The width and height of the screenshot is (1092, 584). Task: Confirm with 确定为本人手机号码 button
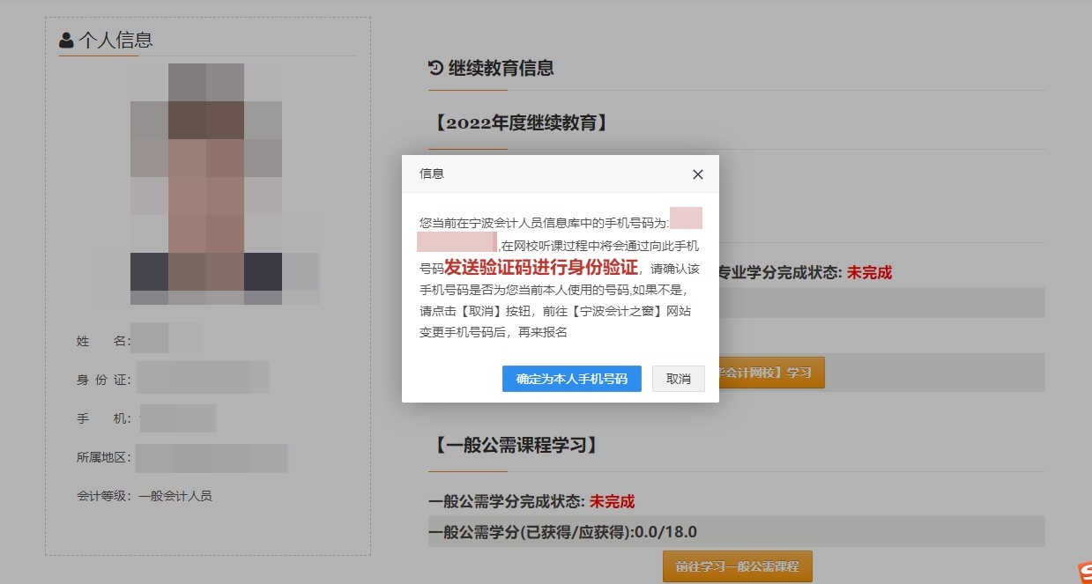pos(572,379)
